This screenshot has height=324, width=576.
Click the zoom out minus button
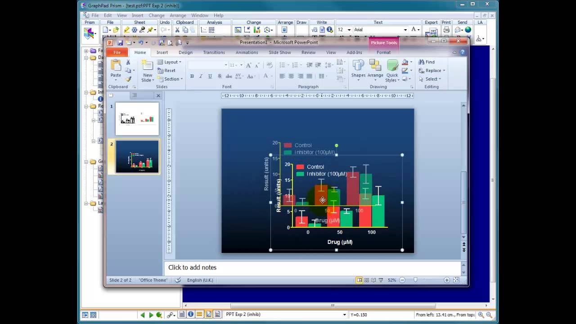(x=402, y=280)
